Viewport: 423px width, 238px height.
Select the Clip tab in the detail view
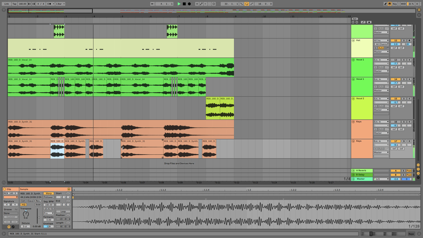coord(11,189)
